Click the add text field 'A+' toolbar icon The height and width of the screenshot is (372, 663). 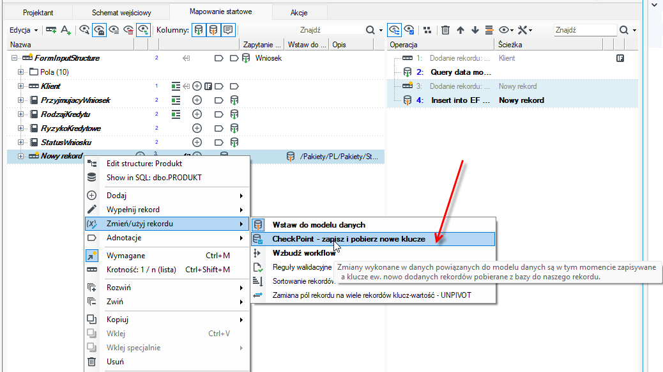[x=66, y=30]
